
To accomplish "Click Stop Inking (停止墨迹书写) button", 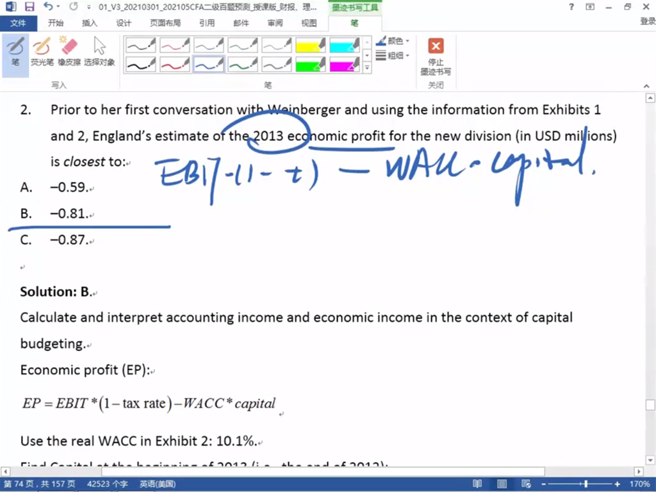I will pos(436,56).
